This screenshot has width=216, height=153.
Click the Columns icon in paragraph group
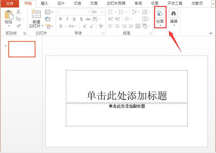127,19
